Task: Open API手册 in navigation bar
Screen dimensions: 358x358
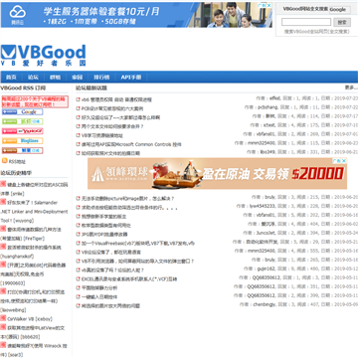Action: [x=131, y=77]
